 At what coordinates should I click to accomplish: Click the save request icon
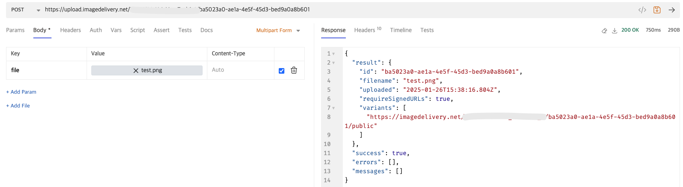click(657, 10)
